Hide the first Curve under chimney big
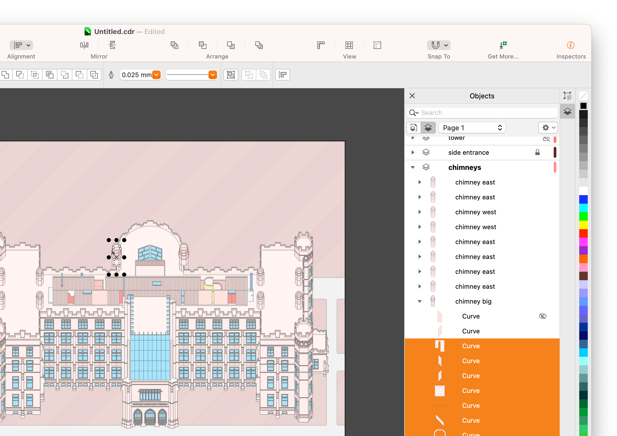 point(543,316)
